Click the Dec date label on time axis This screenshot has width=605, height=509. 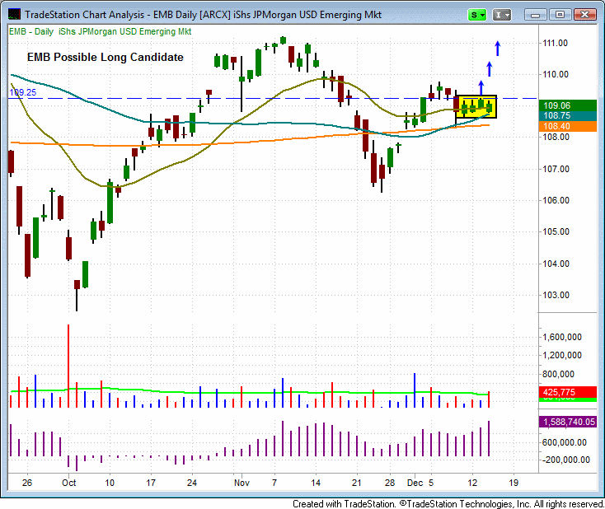(415, 483)
